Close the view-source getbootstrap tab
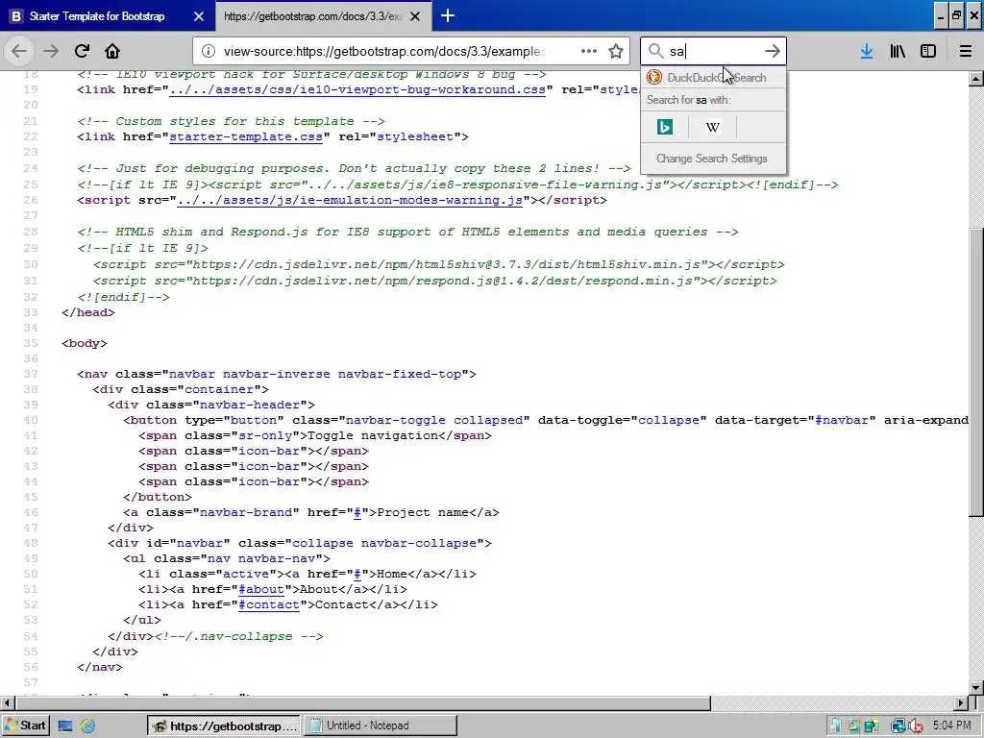The width and height of the screenshot is (984, 738). coord(415,16)
